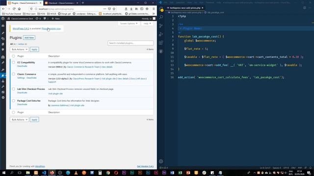Open the Extensions view in VS Code
This screenshot has width=314, height=176.
[161, 43]
